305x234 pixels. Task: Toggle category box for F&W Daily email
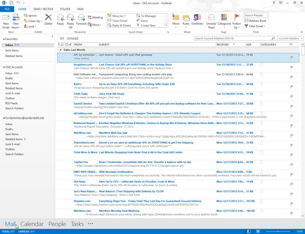coord(262,94)
